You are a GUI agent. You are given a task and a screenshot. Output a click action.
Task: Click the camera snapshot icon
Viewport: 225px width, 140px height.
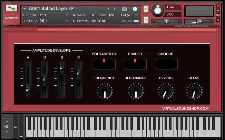click(124, 9)
